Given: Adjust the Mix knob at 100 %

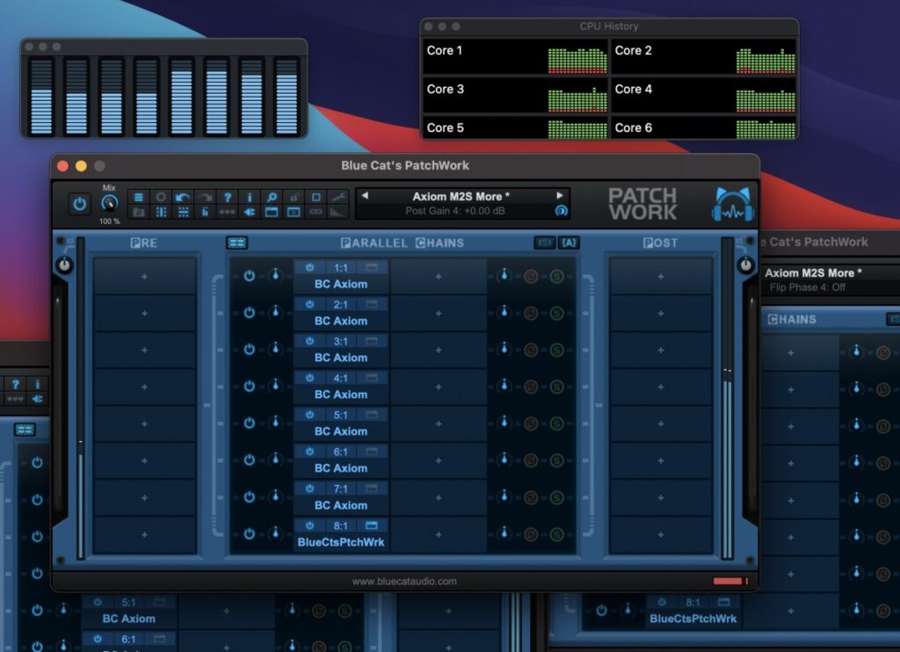Looking at the screenshot, I should [x=109, y=203].
